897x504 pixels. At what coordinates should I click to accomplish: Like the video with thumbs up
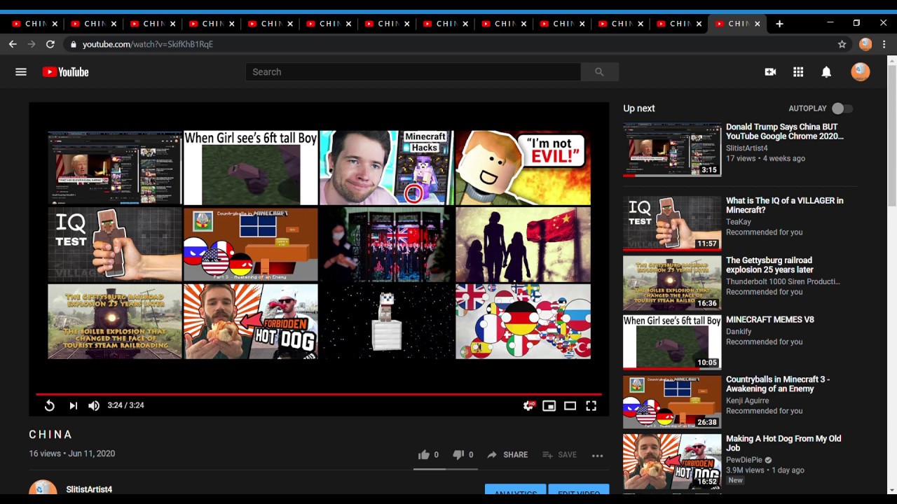(x=428, y=455)
